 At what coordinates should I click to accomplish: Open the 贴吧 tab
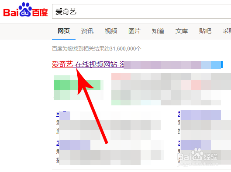point(205,31)
